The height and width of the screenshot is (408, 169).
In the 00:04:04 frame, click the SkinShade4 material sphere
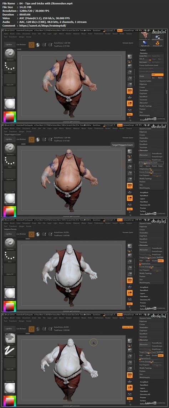(10, 388)
